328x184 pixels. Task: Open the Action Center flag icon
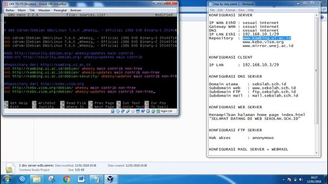point(289,179)
